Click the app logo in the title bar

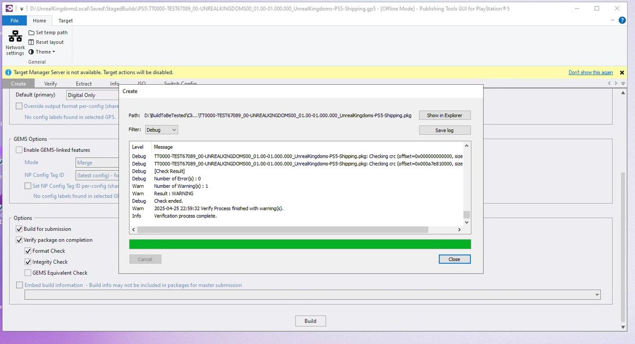coord(8,8)
